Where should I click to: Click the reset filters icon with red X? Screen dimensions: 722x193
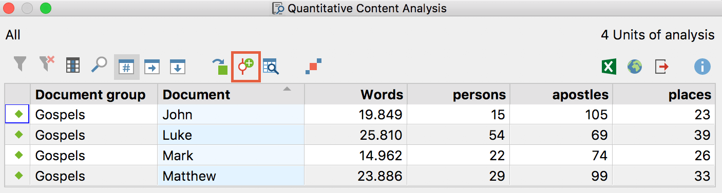point(47,64)
